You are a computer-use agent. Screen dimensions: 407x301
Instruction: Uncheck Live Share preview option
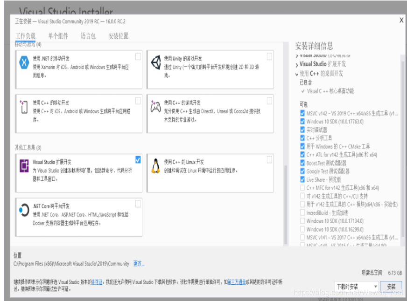click(x=302, y=179)
